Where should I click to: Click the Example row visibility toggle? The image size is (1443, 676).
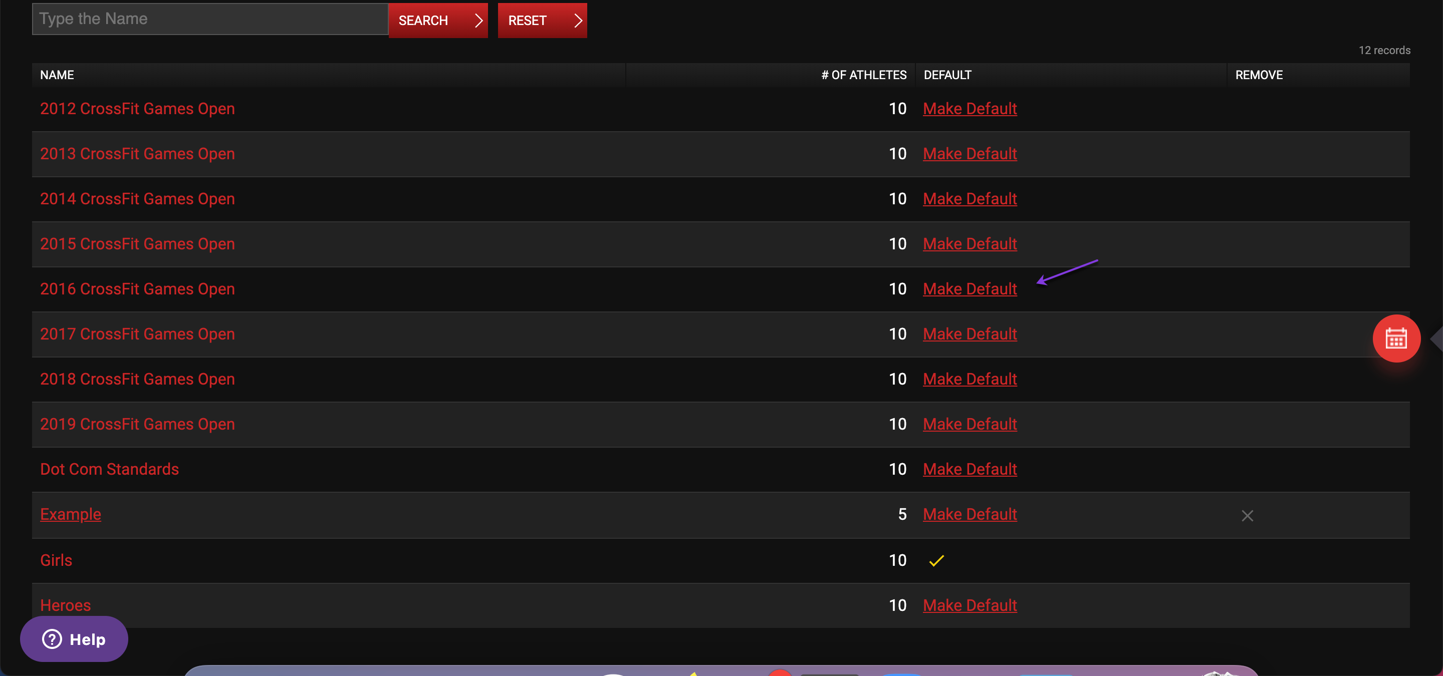[x=1247, y=514]
